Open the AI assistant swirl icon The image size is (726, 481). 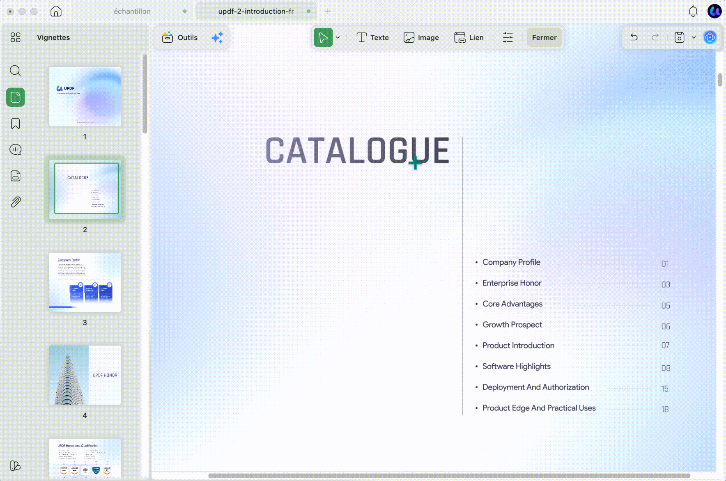coord(710,37)
